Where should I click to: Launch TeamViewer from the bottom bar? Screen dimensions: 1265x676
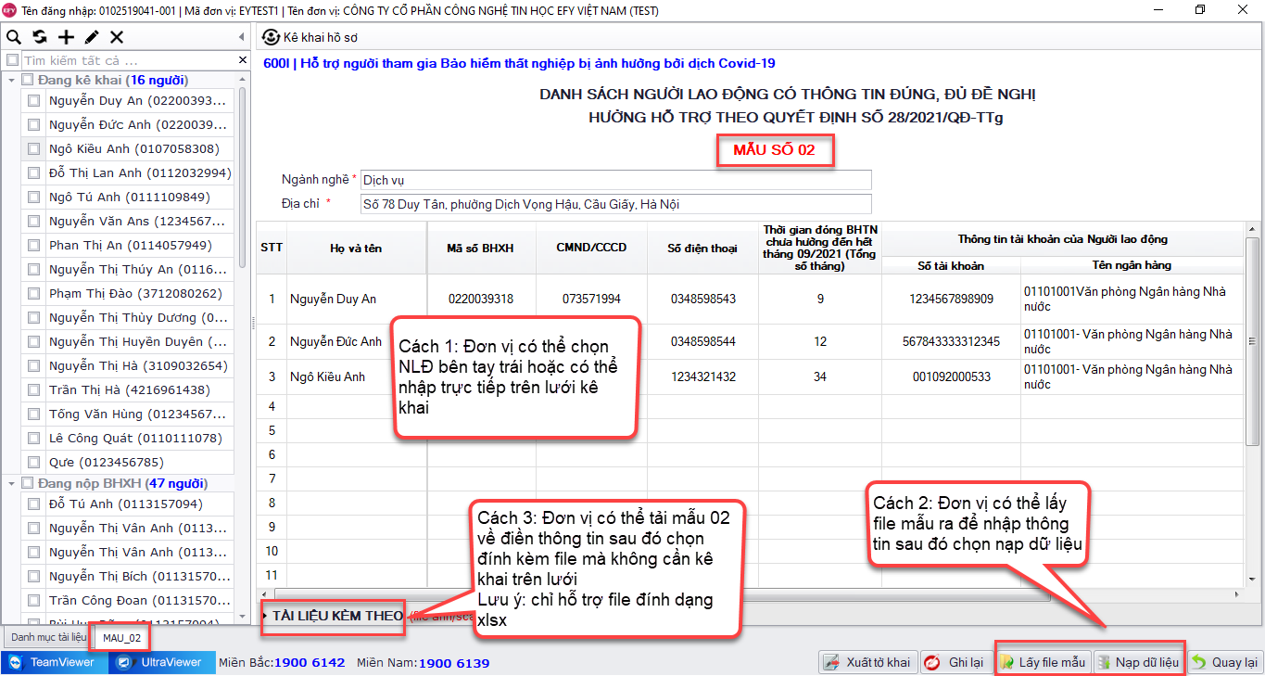[x=53, y=662]
